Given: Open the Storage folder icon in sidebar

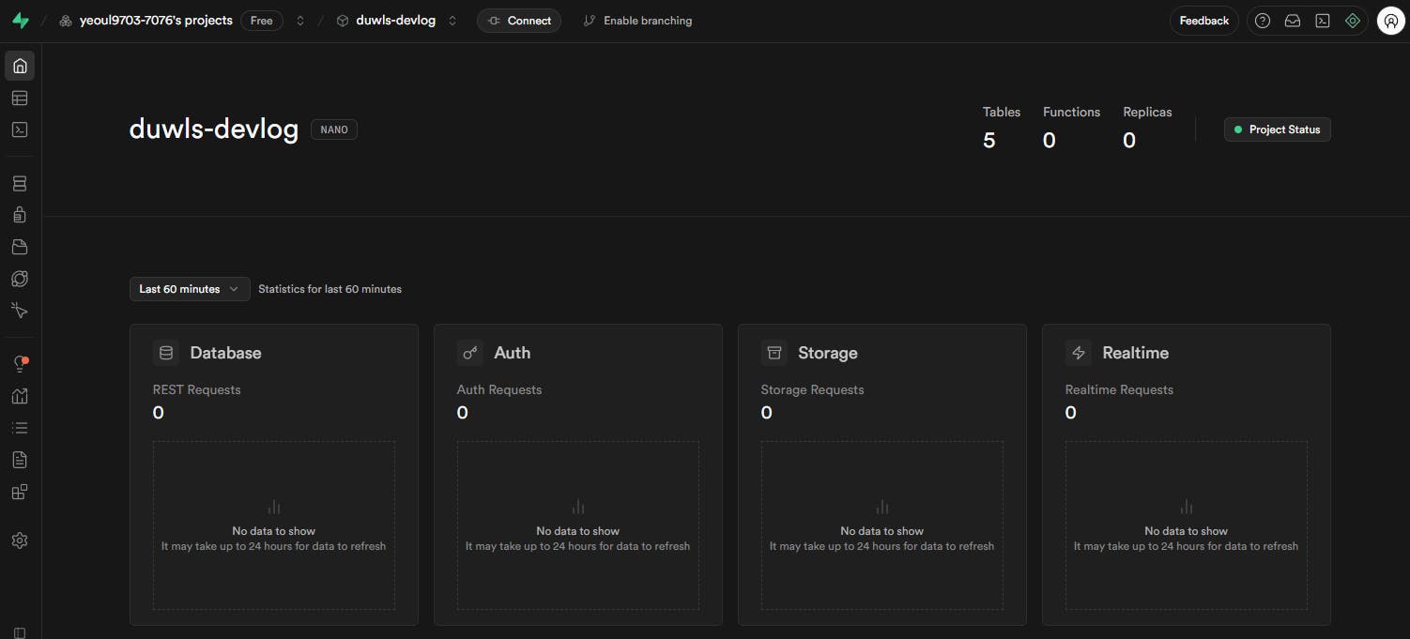Looking at the screenshot, I should (x=20, y=247).
